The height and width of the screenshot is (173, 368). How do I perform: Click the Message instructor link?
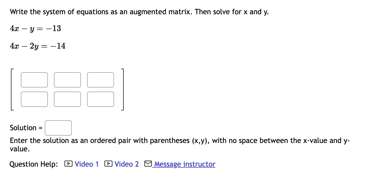click(x=184, y=164)
